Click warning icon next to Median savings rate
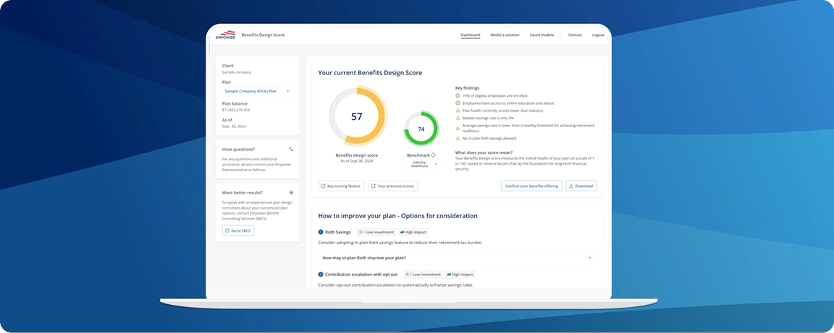This screenshot has height=333, width=834. click(x=458, y=117)
